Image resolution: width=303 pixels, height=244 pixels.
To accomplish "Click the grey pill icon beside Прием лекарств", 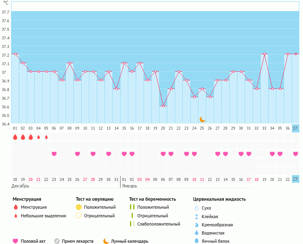I will 57,241.
